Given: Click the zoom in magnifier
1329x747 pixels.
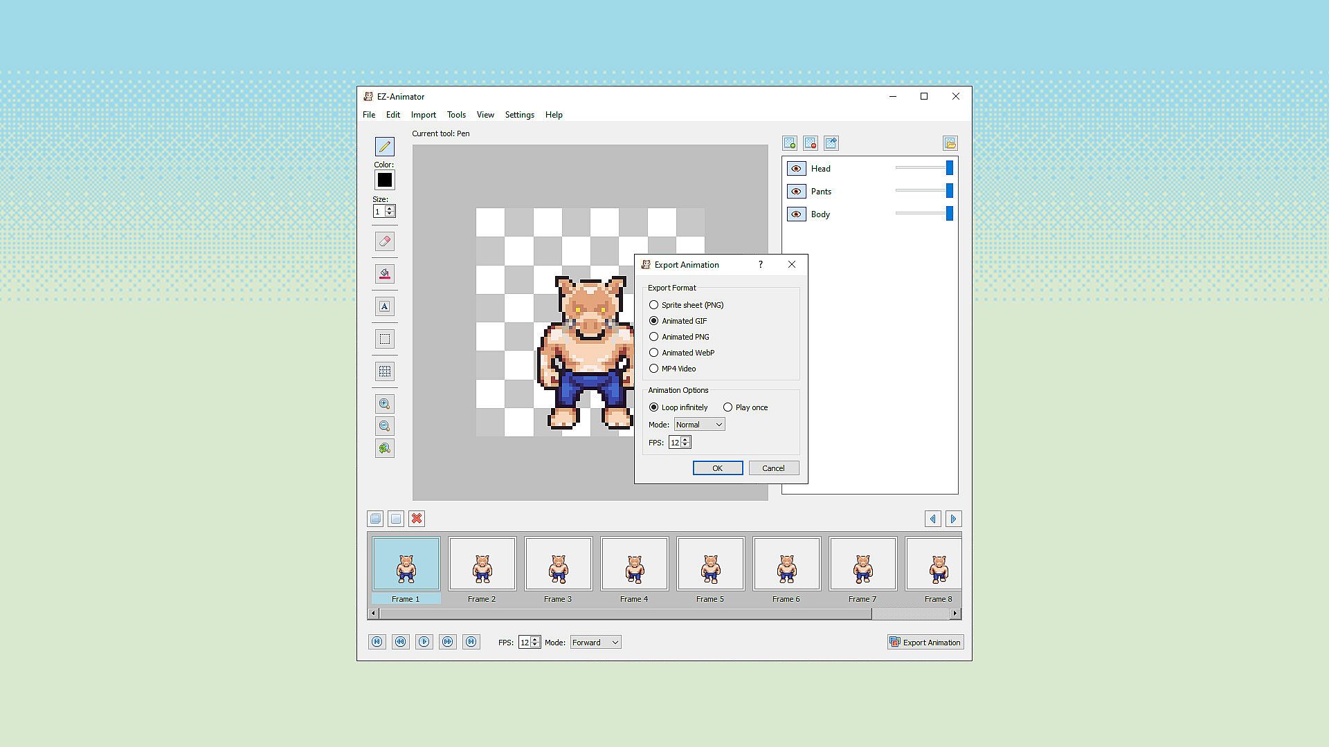Looking at the screenshot, I should coord(385,404).
